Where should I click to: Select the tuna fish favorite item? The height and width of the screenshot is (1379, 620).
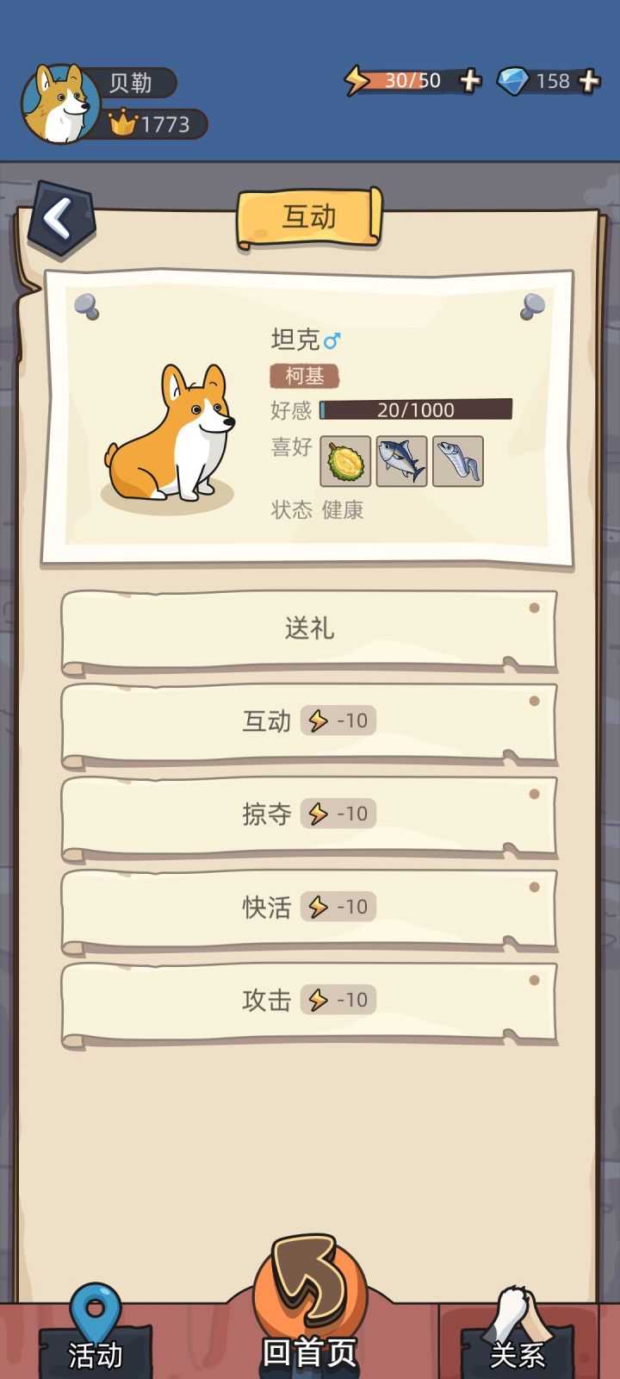point(401,461)
